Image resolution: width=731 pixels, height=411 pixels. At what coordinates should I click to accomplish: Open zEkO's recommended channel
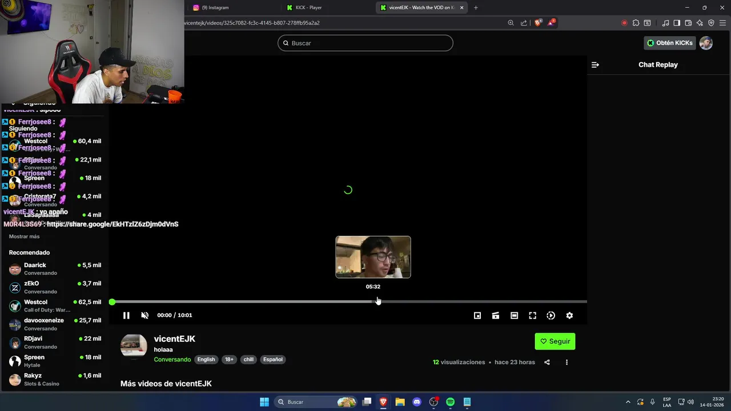[x=54, y=287]
